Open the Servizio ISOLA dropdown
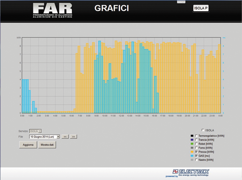The image size is (242, 180). point(35,131)
